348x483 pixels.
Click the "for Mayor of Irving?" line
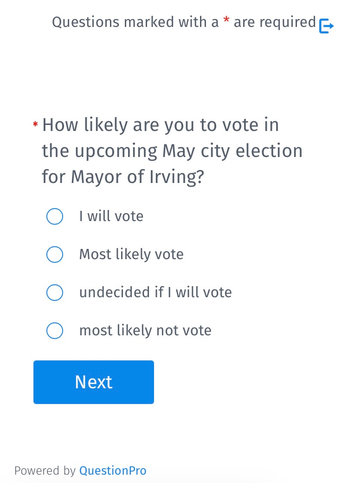coord(123,177)
